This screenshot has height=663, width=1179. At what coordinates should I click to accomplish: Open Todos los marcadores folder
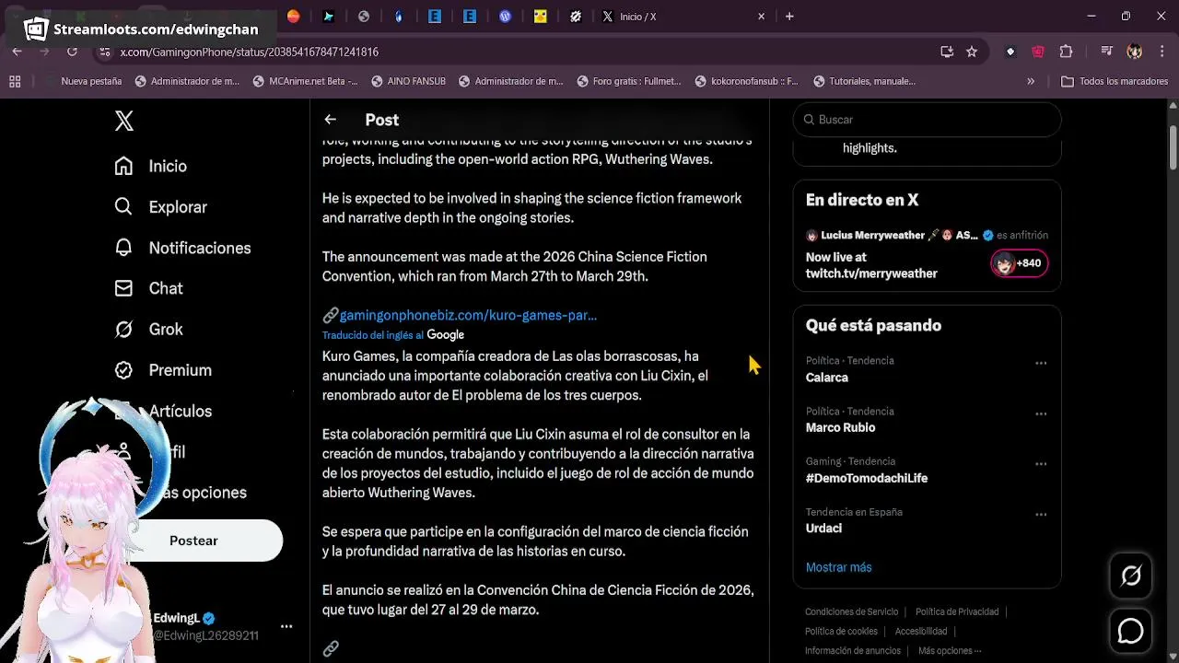tap(1115, 81)
